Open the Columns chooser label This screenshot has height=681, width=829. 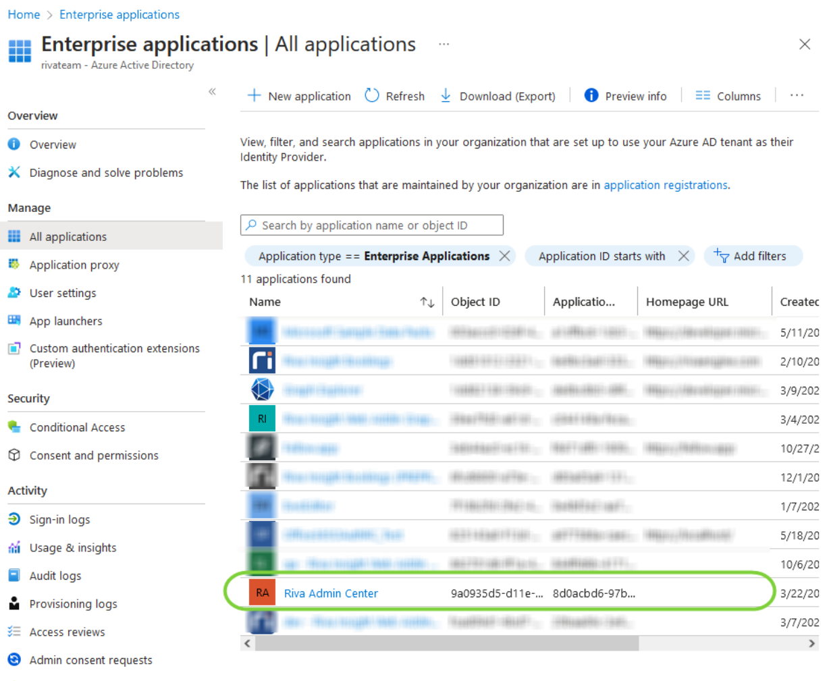pyautogui.click(x=739, y=96)
